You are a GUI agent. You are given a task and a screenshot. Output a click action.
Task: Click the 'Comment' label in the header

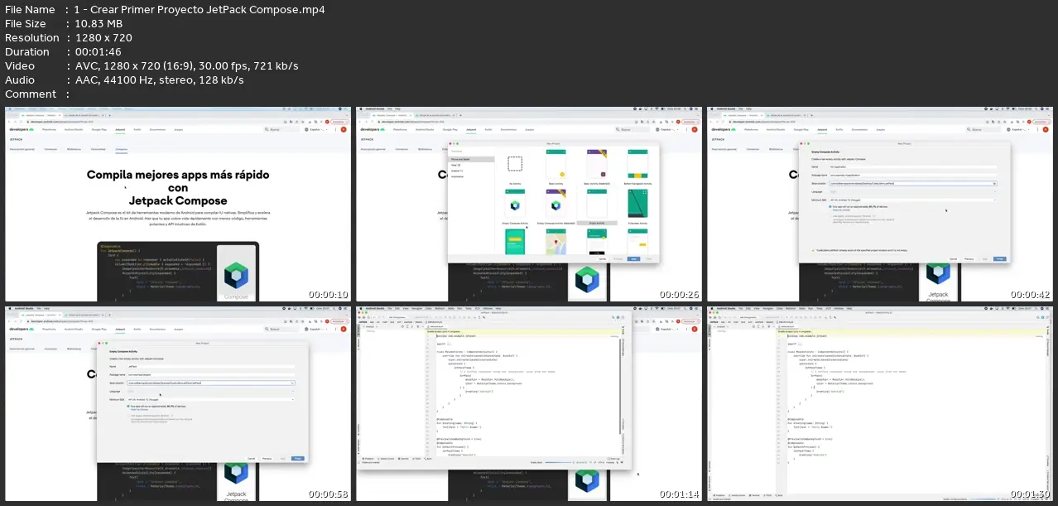tap(31, 94)
